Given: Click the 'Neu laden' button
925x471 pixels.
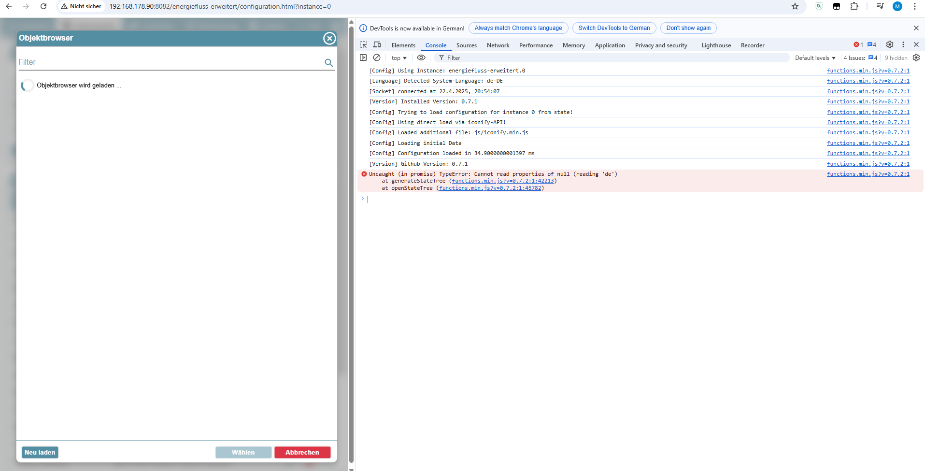Looking at the screenshot, I should (40, 452).
